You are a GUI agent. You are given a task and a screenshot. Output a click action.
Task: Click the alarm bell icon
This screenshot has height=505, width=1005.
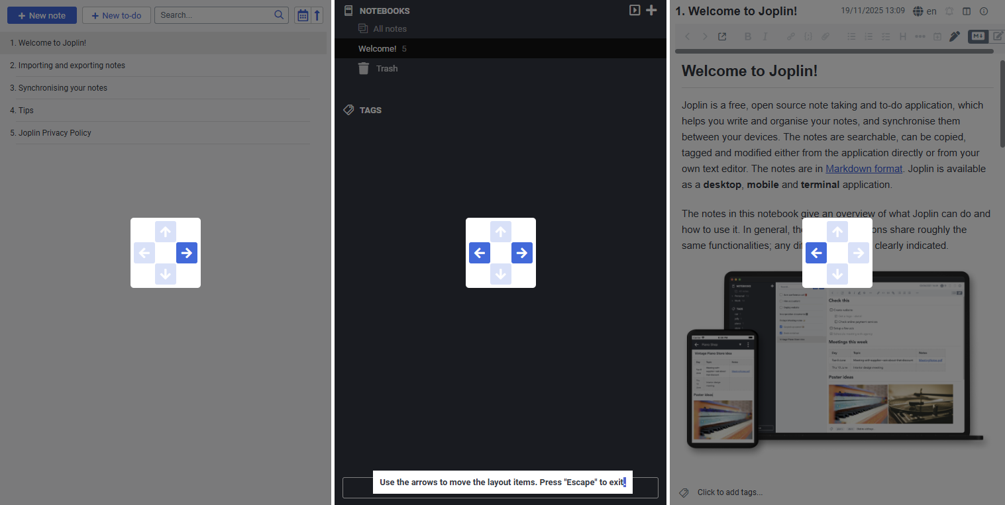tap(949, 11)
